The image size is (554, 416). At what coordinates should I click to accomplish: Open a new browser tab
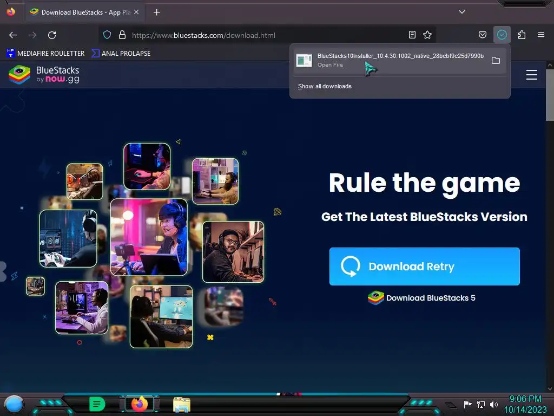[x=156, y=12]
